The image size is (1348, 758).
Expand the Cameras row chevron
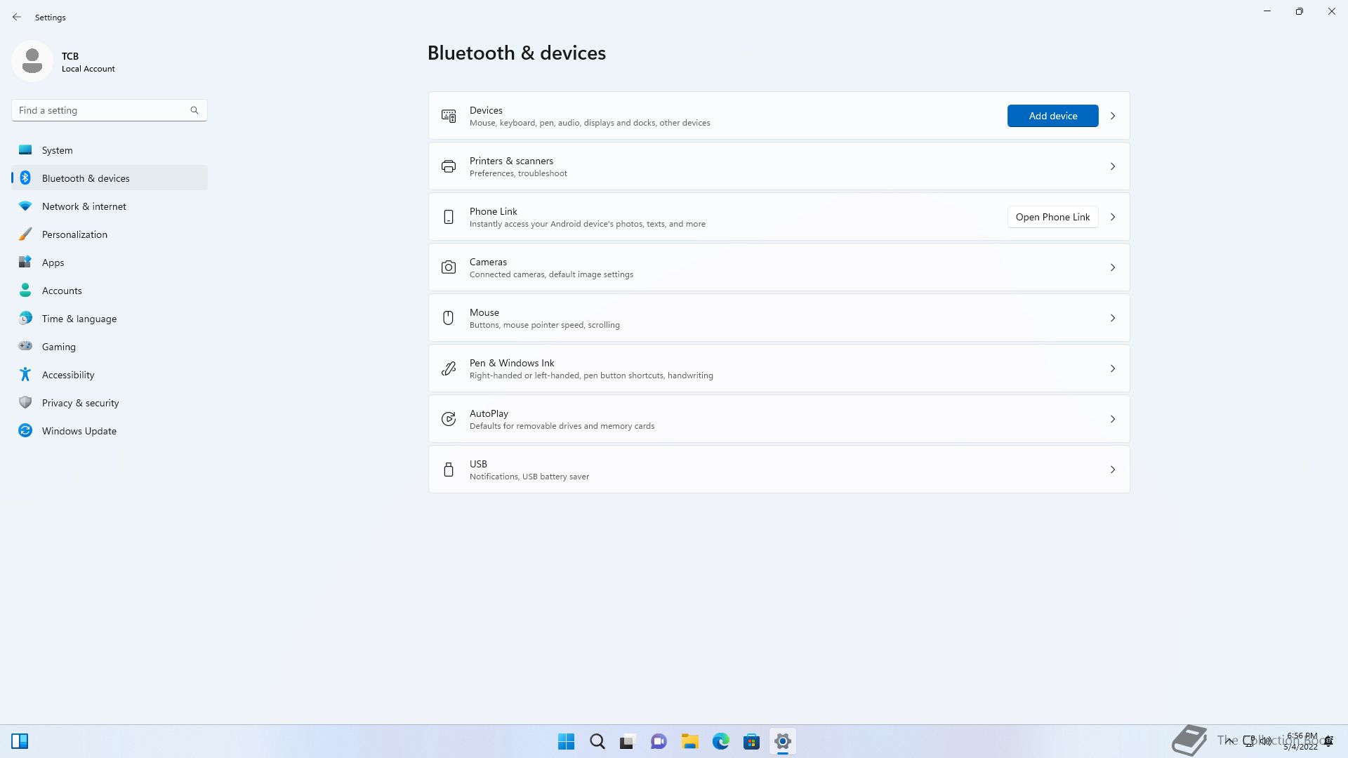[1113, 267]
